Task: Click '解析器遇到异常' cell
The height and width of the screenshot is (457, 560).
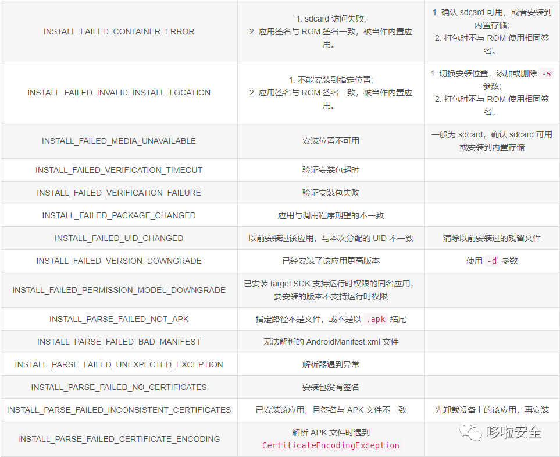Action: [331, 364]
